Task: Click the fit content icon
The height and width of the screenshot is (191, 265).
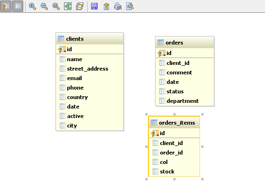Action: point(68,7)
